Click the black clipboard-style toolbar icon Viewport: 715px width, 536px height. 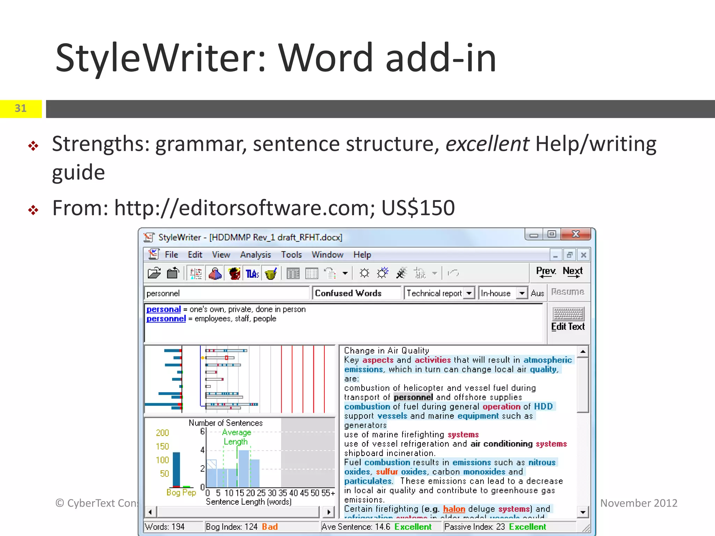click(173, 273)
